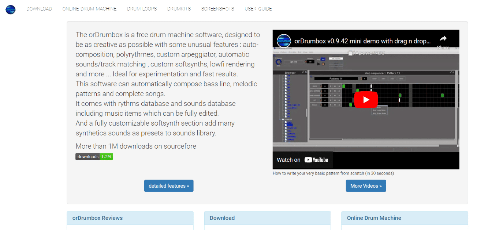Open the DRUM LOOPS navigation link

pos(142,9)
